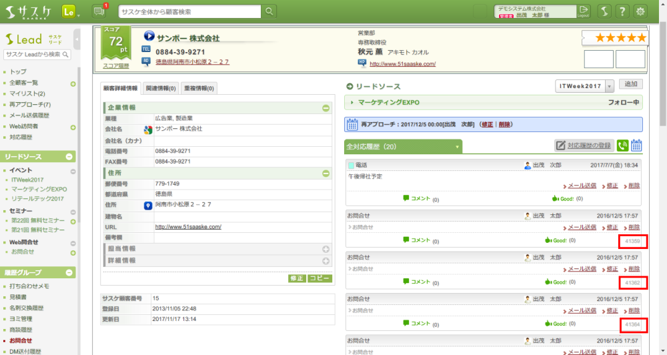Switch to the 関連情報(0) tab
The width and height of the screenshot is (667, 355).
point(160,88)
